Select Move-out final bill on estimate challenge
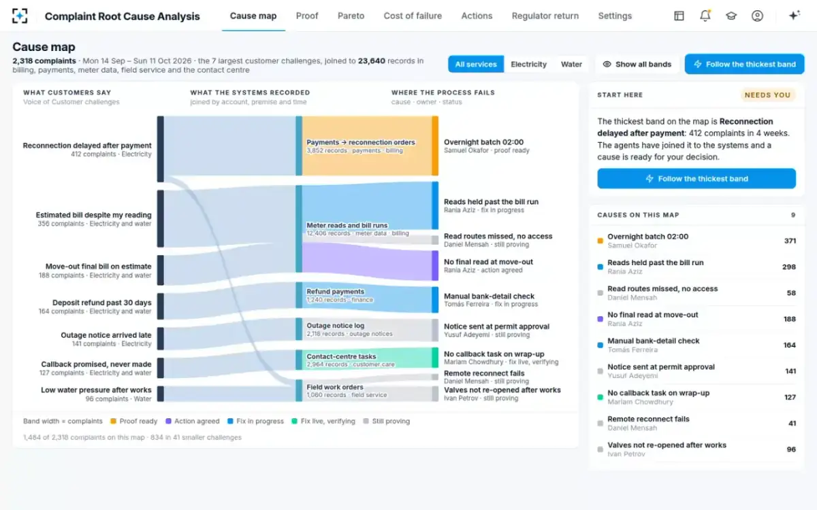Screen dimensions: 817x510 (x=95, y=271)
